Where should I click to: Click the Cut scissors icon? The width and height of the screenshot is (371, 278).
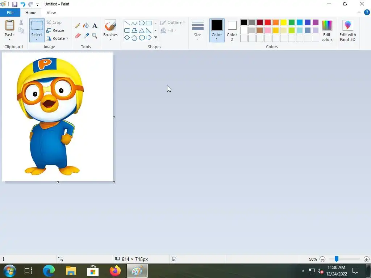(21, 22)
